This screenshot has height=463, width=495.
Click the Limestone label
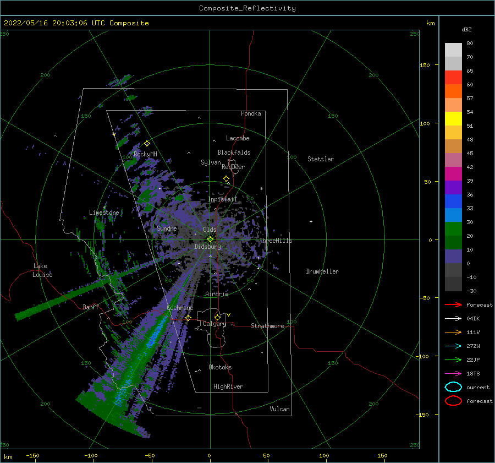[104, 213]
